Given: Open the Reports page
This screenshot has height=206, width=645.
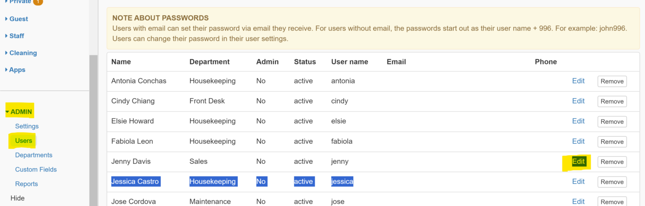Looking at the screenshot, I should [26, 184].
